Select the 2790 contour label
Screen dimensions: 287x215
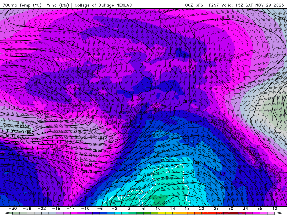coord(78,131)
